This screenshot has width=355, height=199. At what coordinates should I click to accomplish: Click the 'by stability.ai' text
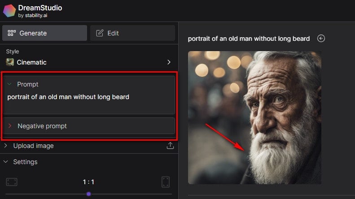tap(33, 15)
